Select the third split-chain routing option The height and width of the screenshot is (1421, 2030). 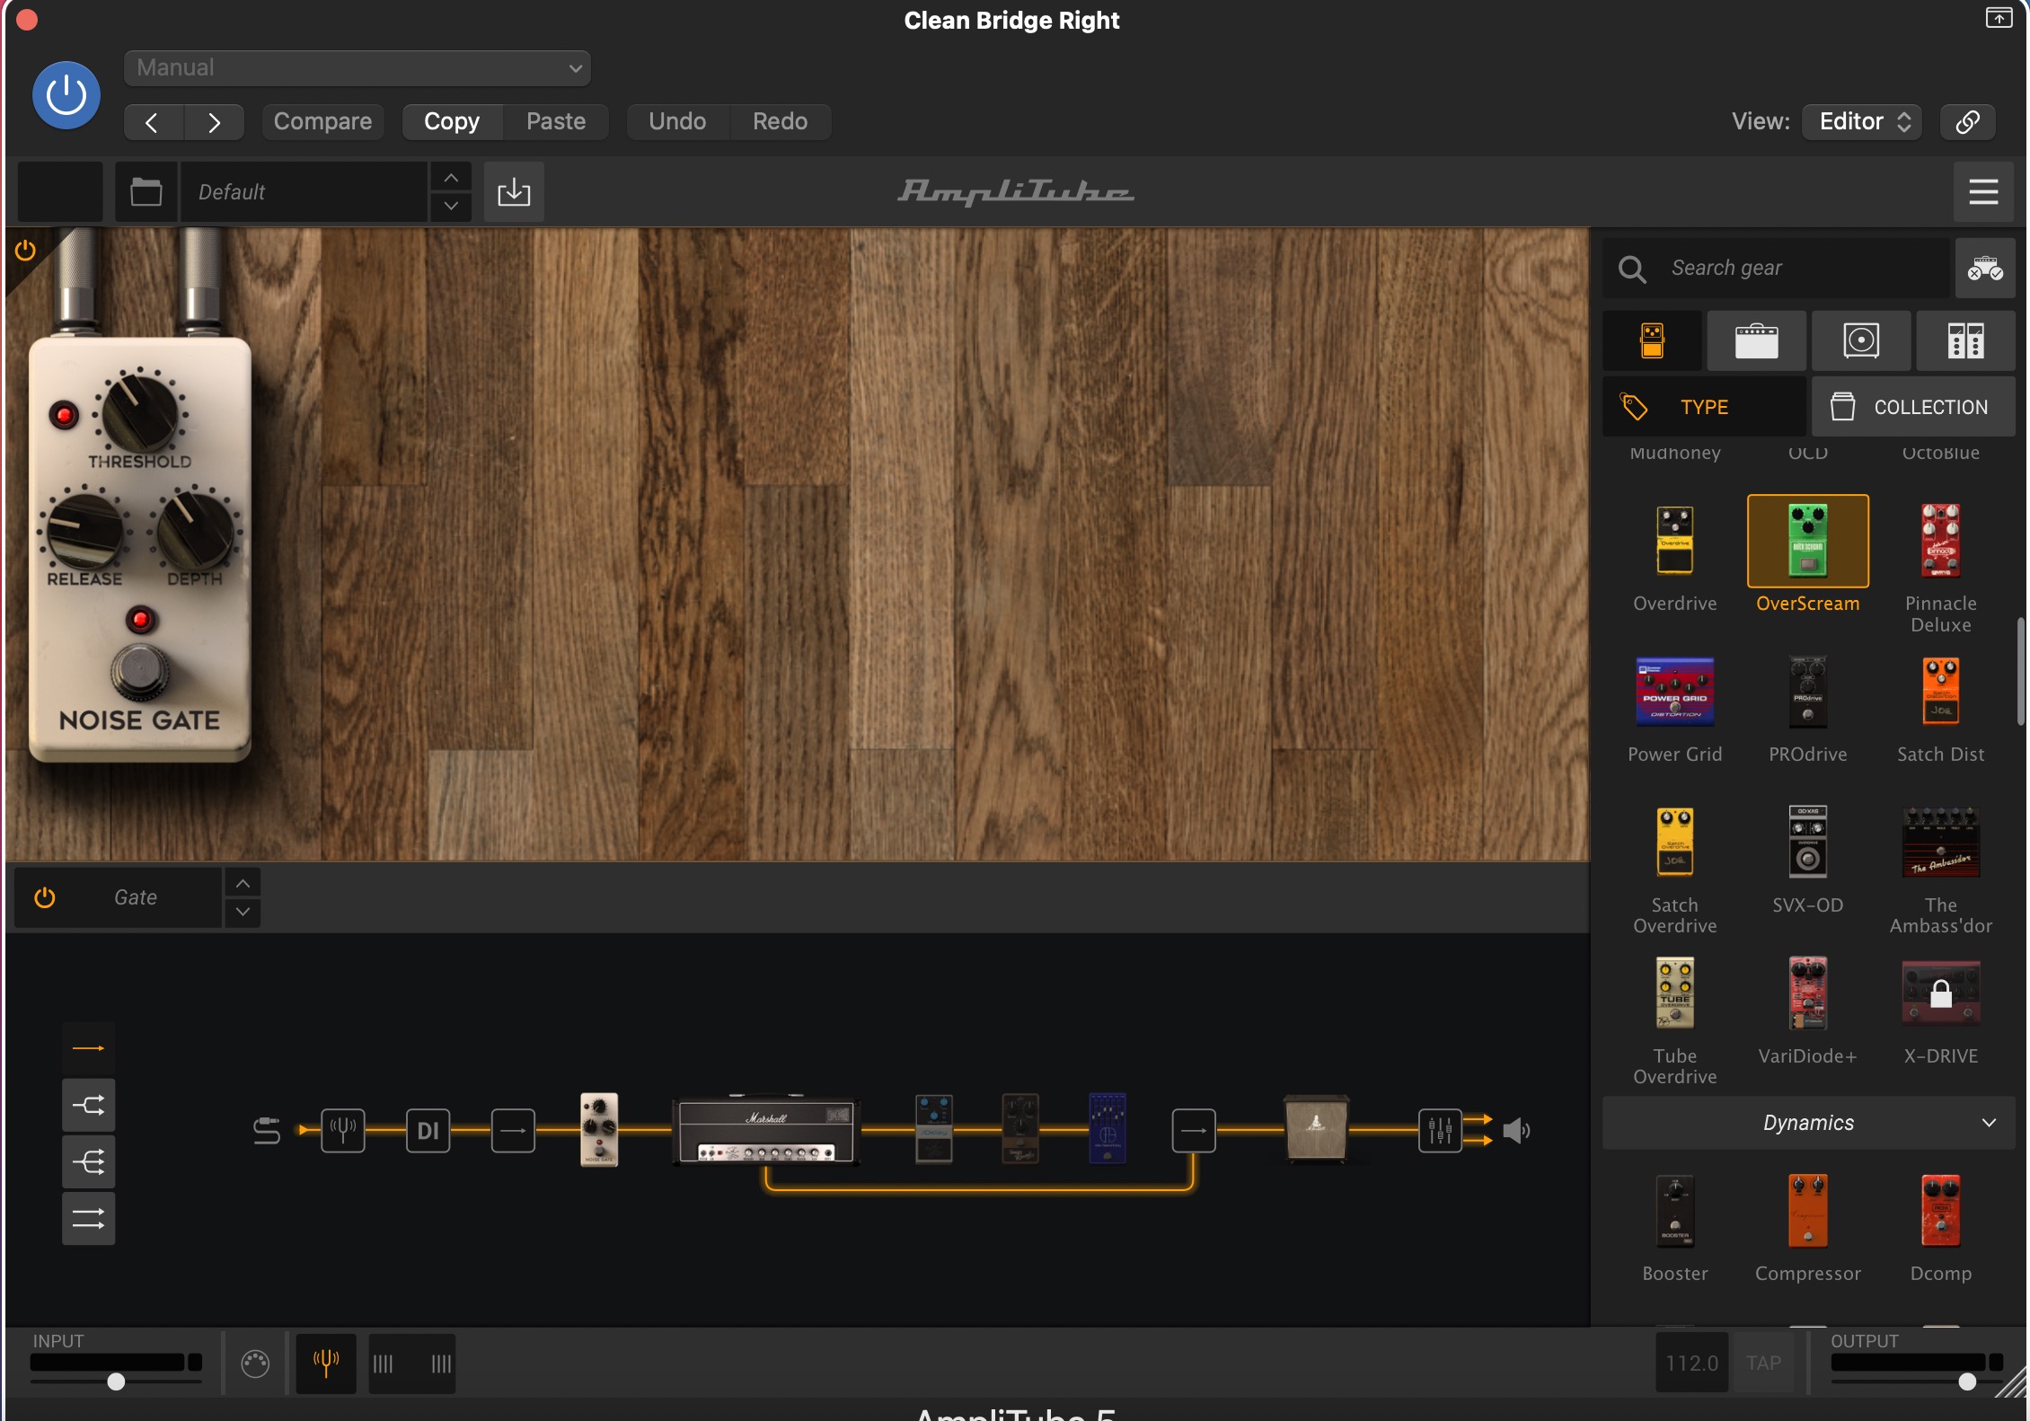point(88,1162)
